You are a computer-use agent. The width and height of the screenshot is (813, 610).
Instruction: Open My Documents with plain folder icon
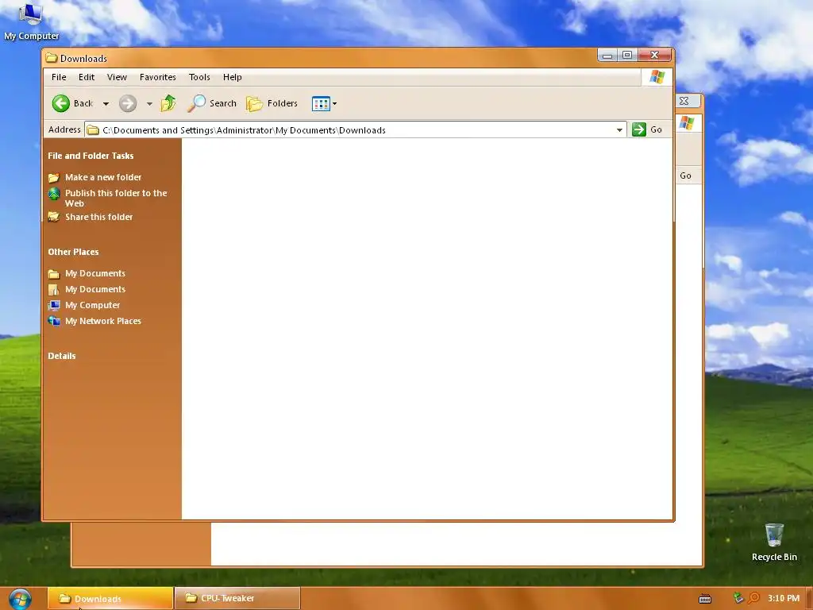pos(95,273)
